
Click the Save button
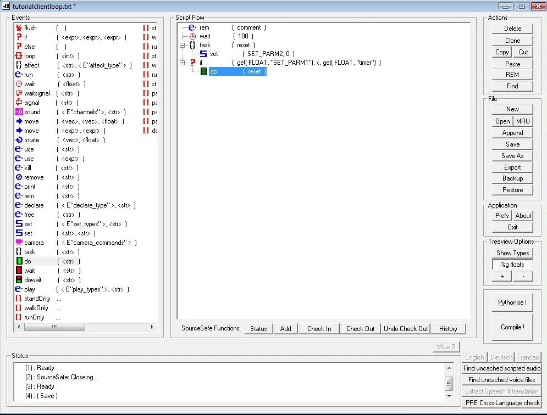(x=512, y=144)
